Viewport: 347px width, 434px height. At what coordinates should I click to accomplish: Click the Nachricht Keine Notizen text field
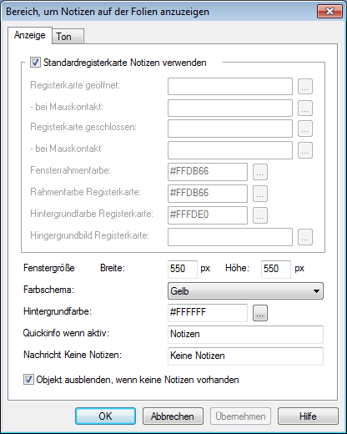pyautogui.click(x=245, y=356)
